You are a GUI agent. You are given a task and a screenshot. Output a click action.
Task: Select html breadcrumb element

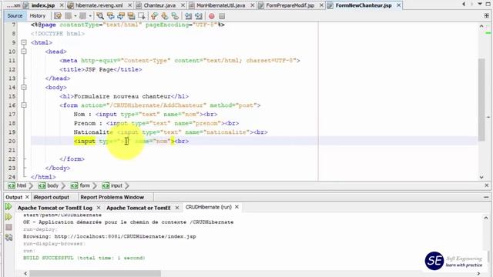point(17,185)
